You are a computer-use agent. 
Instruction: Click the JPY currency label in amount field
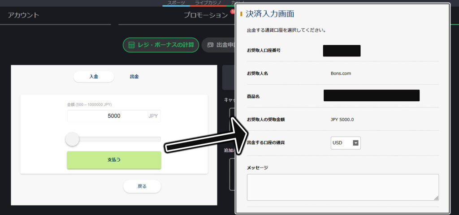[153, 116]
